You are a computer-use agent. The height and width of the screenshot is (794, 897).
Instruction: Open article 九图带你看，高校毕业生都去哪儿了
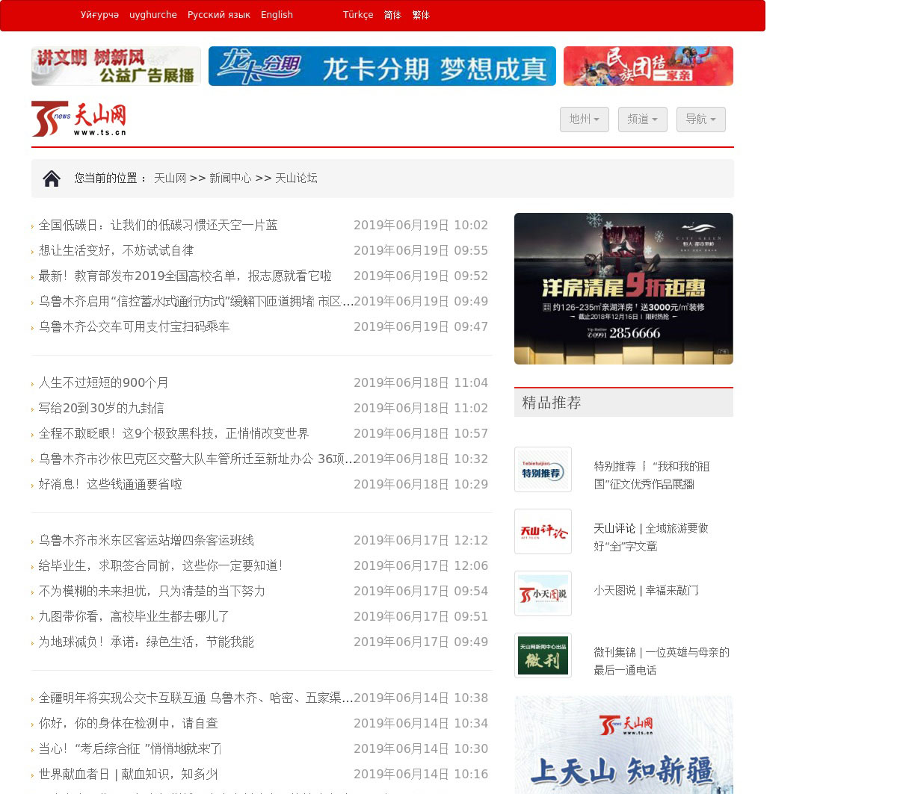(x=135, y=617)
